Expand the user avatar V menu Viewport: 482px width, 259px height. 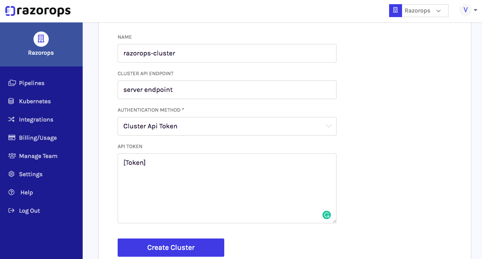click(468, 10)
